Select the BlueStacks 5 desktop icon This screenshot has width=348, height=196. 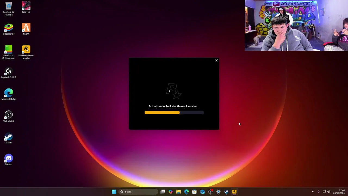9,29
